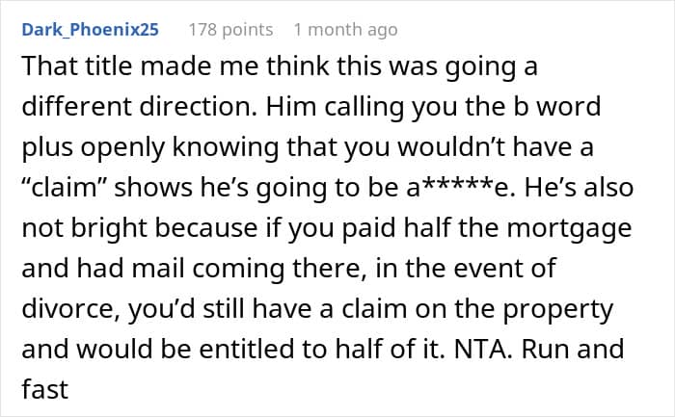The width and height of the screenshot is (675, 417).
Task: Click 'different direction' text in the comment
Action: [x=139, y=107]
